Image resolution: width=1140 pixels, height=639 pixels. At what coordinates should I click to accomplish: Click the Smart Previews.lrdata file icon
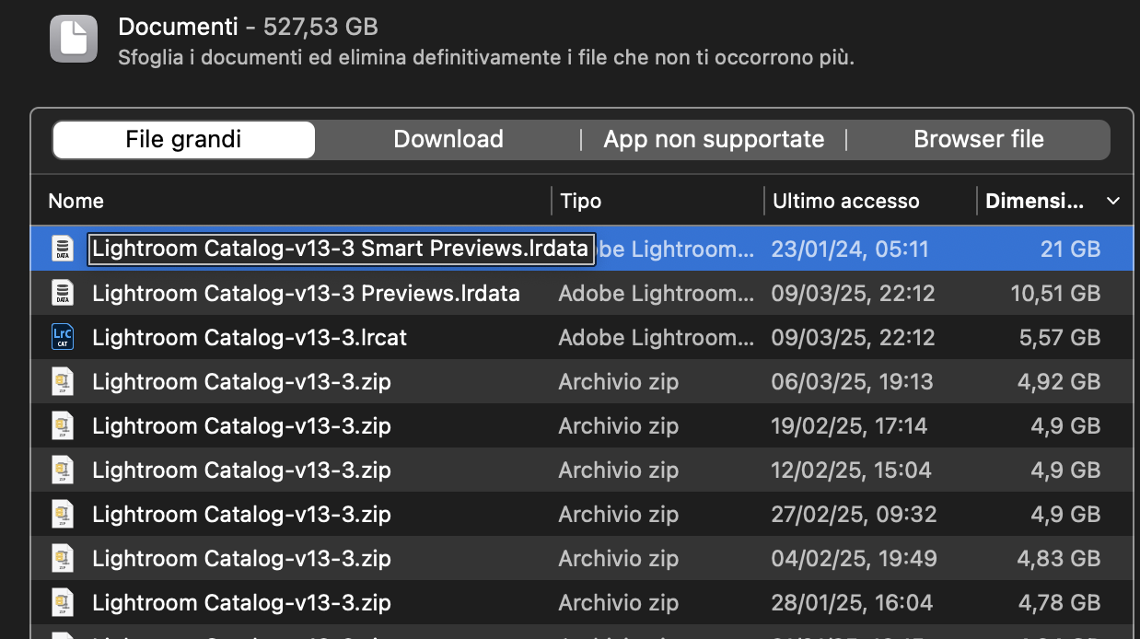click(62, 249)
